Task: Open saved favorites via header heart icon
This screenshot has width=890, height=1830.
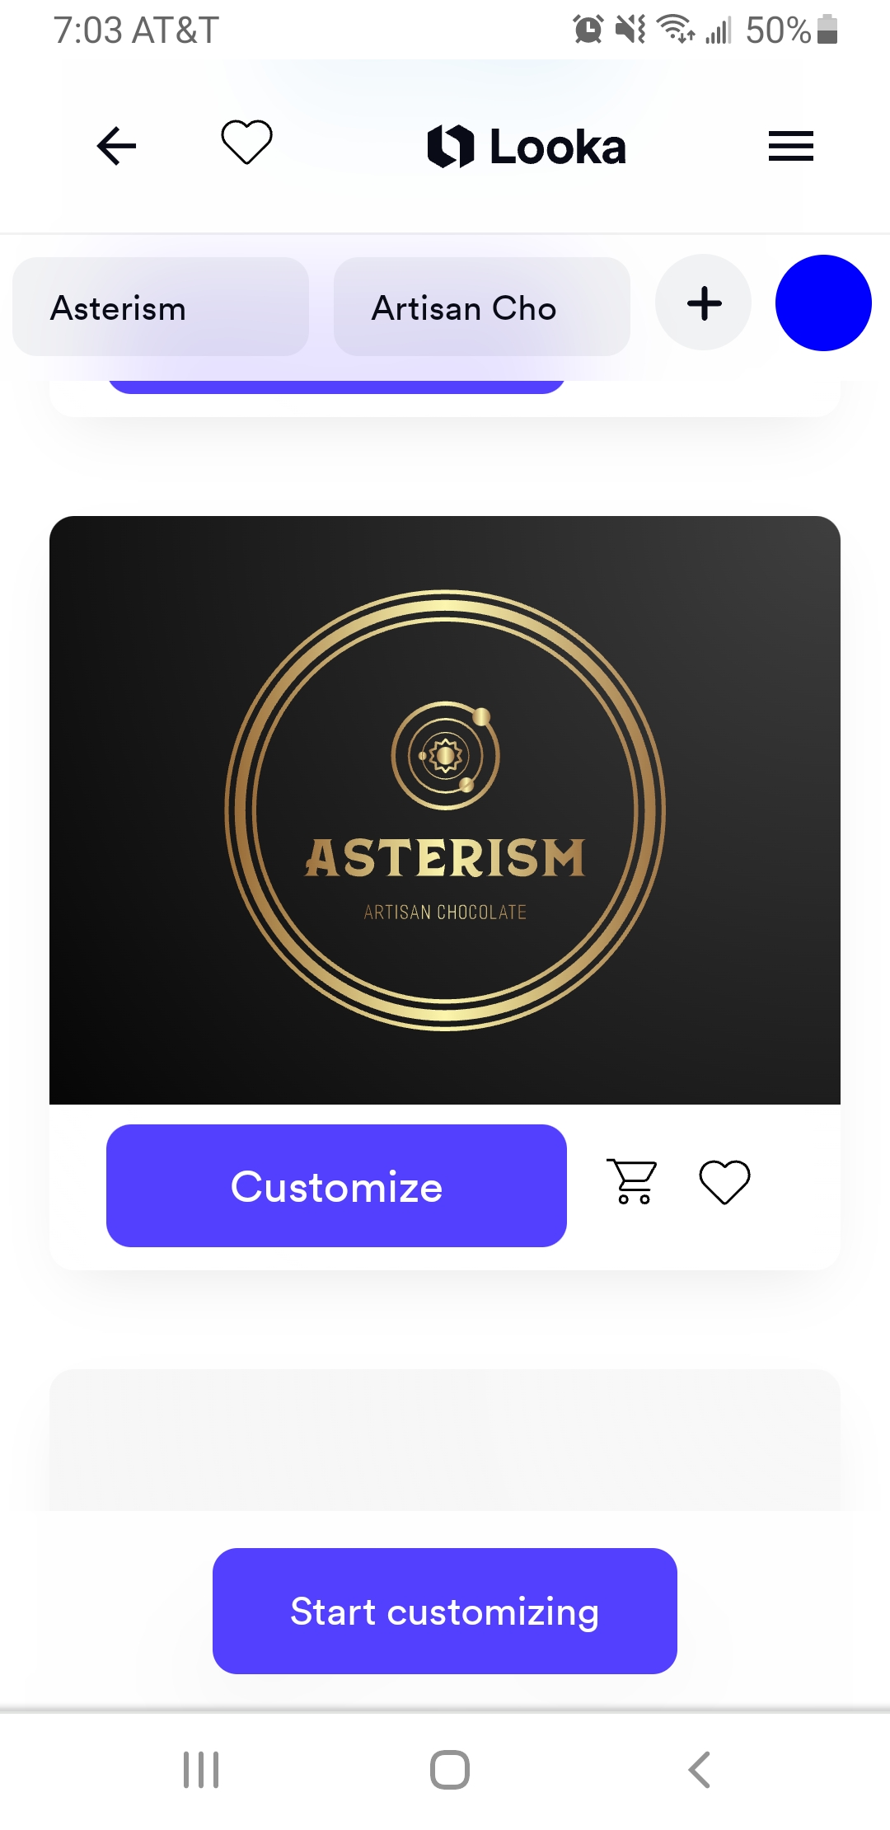Action: pos(246,142)
